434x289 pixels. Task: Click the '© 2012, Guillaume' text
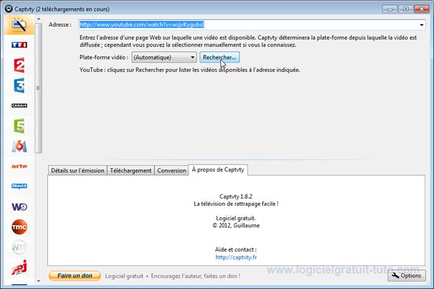pos(236,225)
